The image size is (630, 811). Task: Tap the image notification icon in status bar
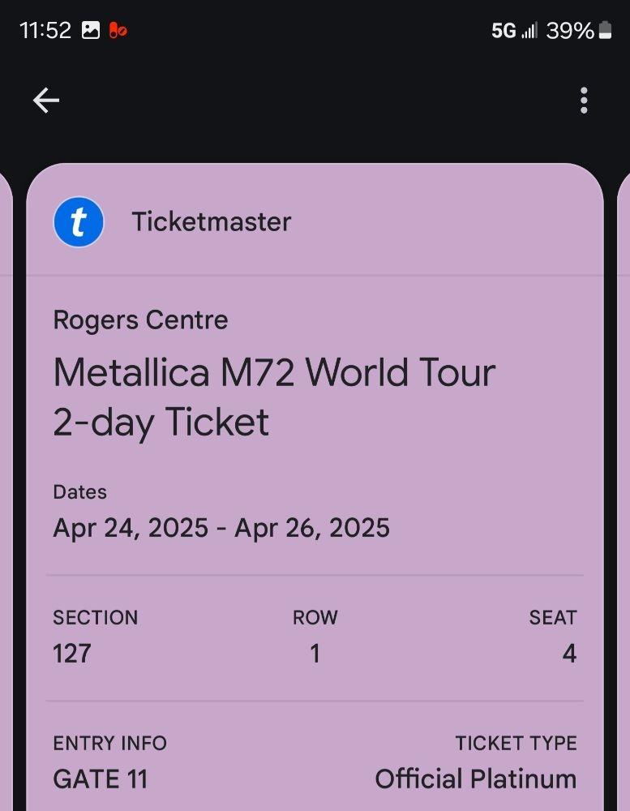[91, 31]
